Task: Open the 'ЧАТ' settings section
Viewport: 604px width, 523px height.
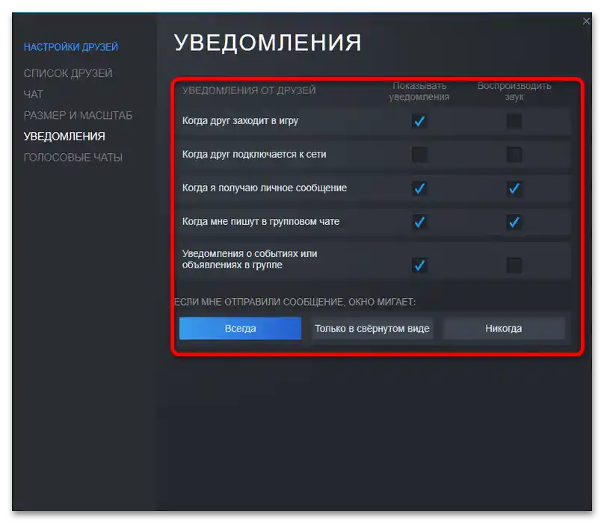Action: click(x=34, y=94)
